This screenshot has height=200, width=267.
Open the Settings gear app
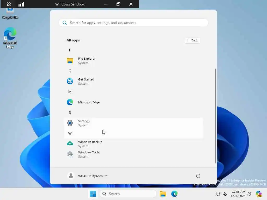coord(133,123)
